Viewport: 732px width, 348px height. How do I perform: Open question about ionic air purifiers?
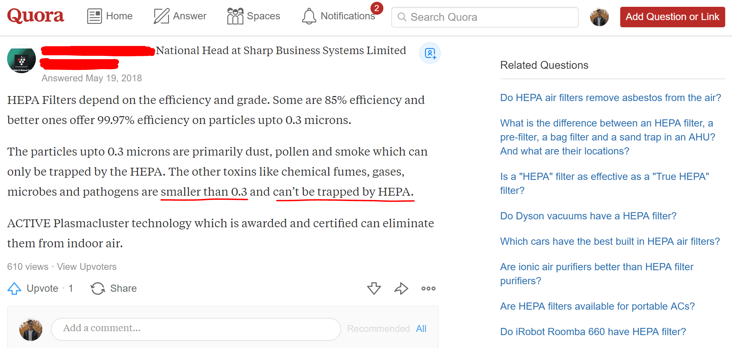point(597,274)
